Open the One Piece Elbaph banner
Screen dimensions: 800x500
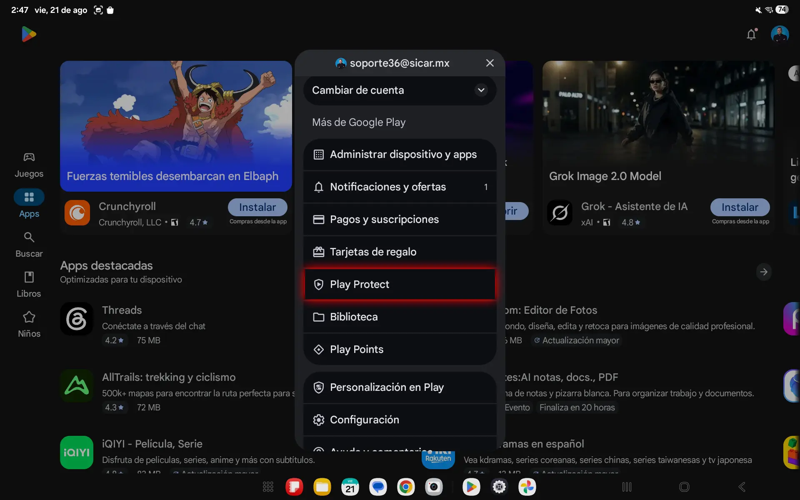pos(176,126)
